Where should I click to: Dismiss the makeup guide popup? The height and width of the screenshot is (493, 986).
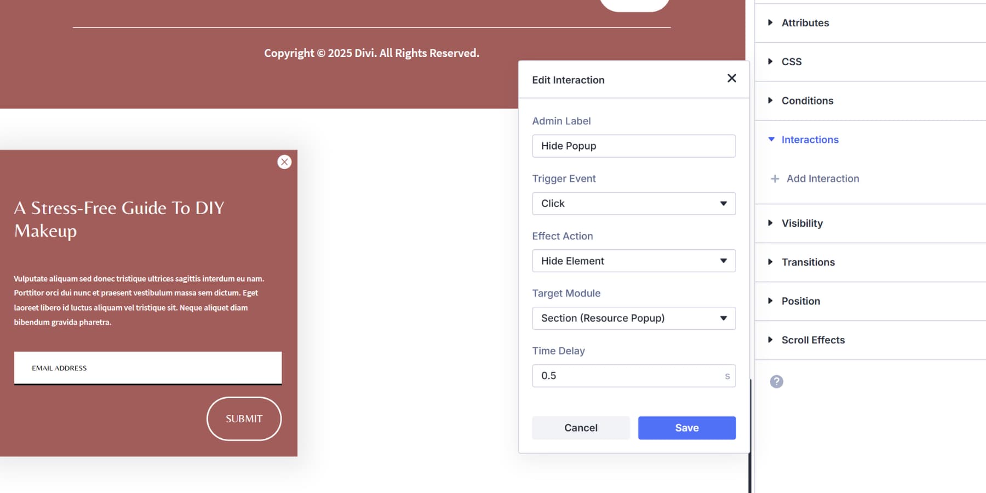click(284, 162)
